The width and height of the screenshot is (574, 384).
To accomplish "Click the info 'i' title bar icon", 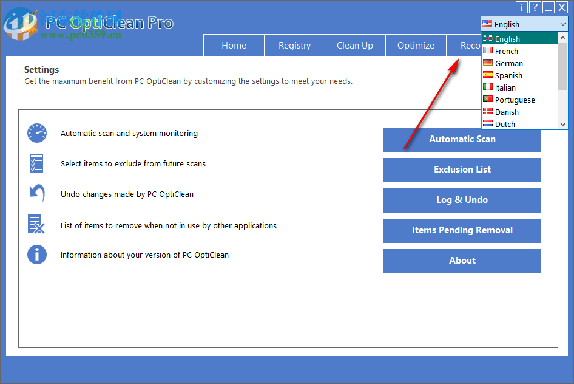I will pyautogui.click(x=522, y=7).
